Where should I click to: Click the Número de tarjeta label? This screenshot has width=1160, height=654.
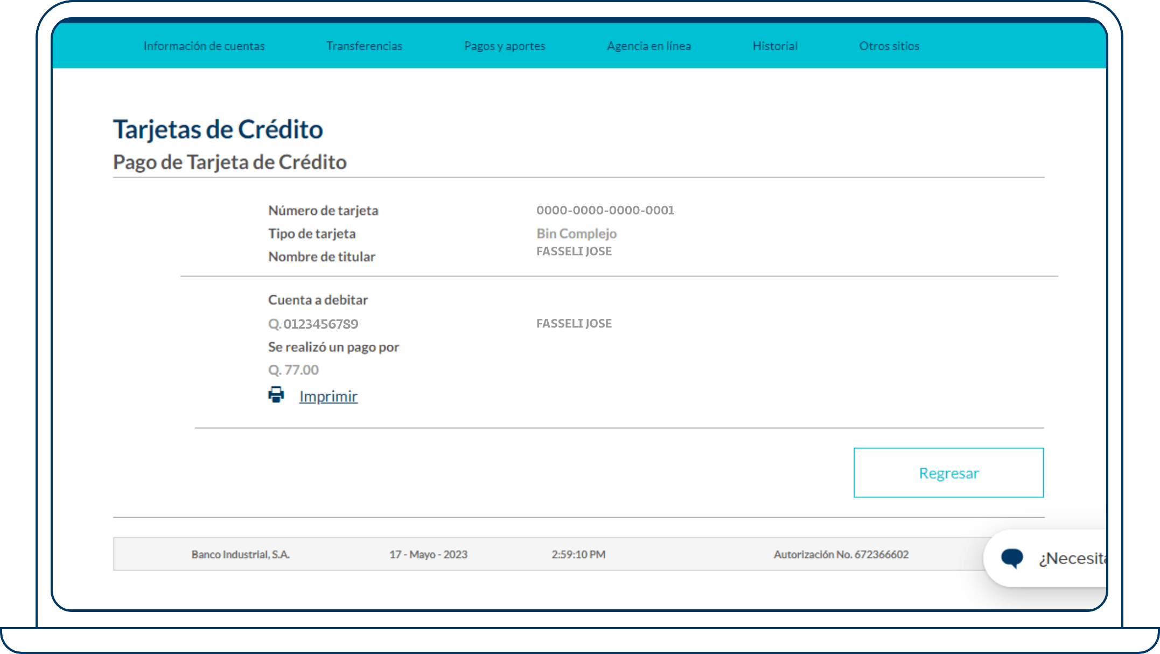click(x=323, y=211)
